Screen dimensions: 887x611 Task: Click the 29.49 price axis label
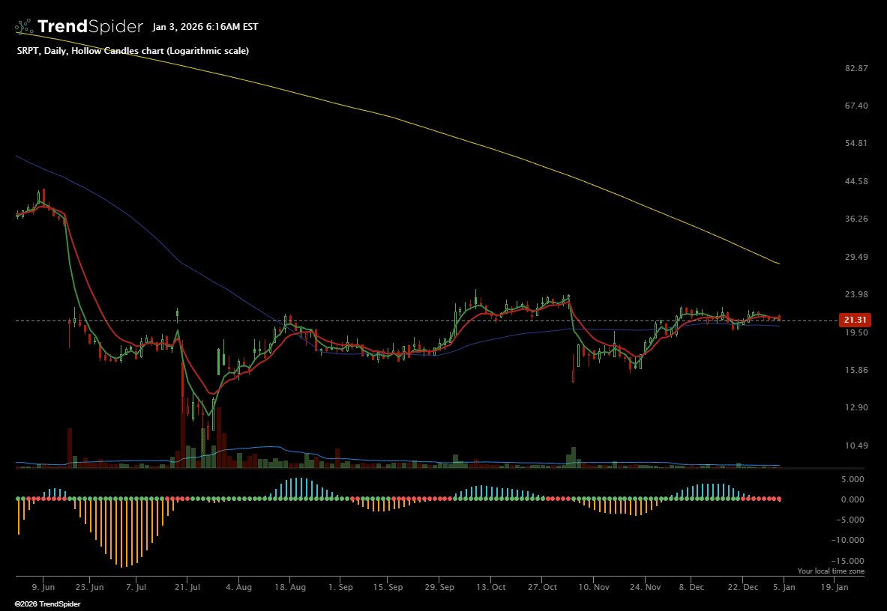tap(856, 258)
